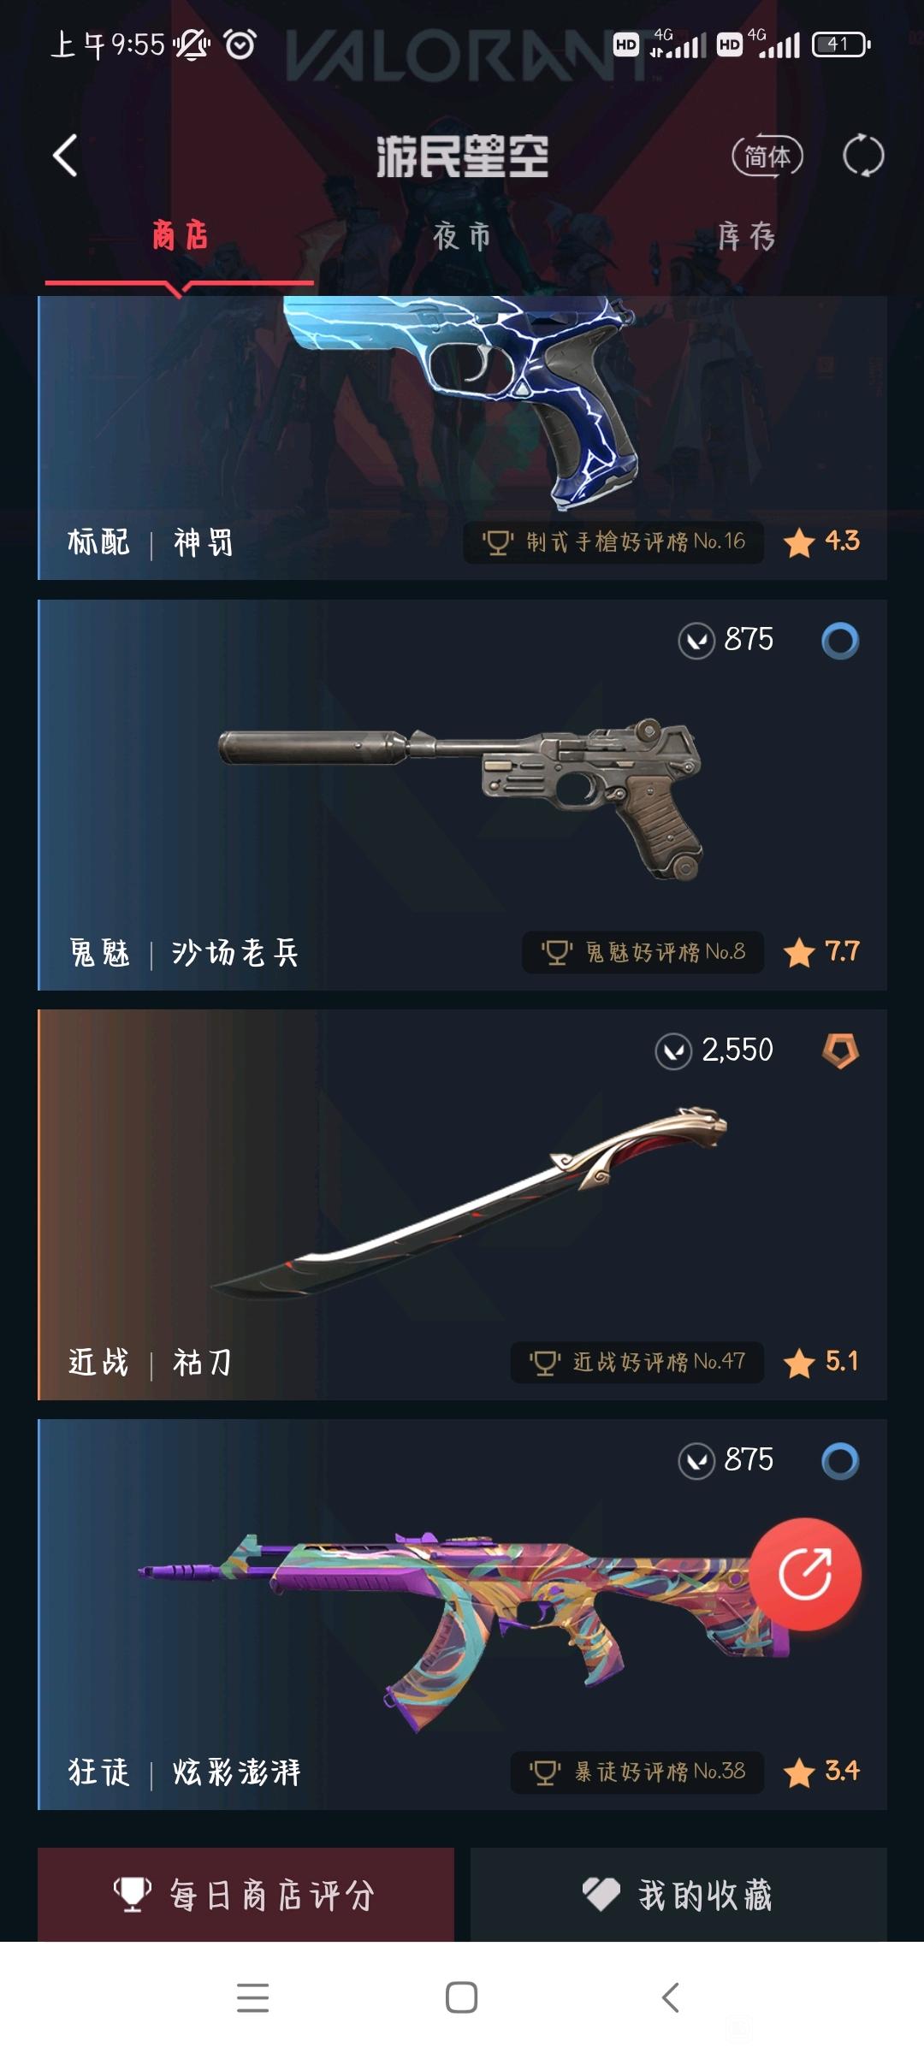This screenshot has height=2053, width=924.
Task: Click the 7.7 star rating on 鬼魅
Action: click(x=822, y=952)
